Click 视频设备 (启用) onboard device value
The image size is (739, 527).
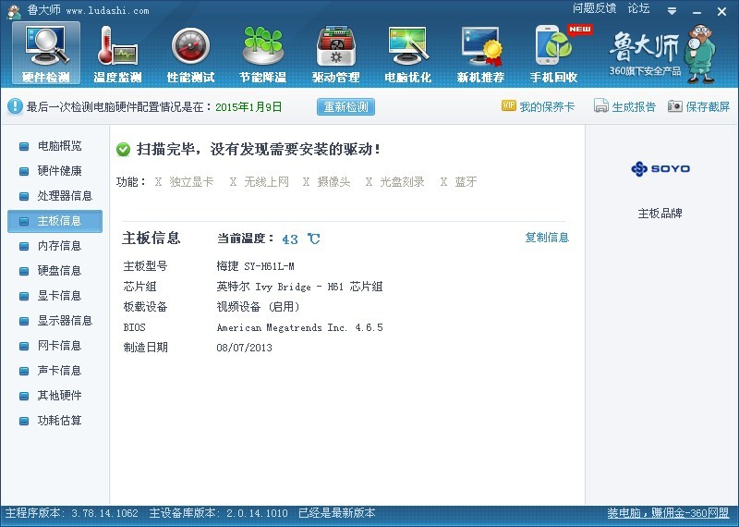pyautogui.click(x=258, y=307)
